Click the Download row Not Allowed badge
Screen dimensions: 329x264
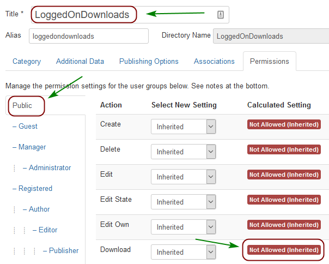tap(284, 250)
